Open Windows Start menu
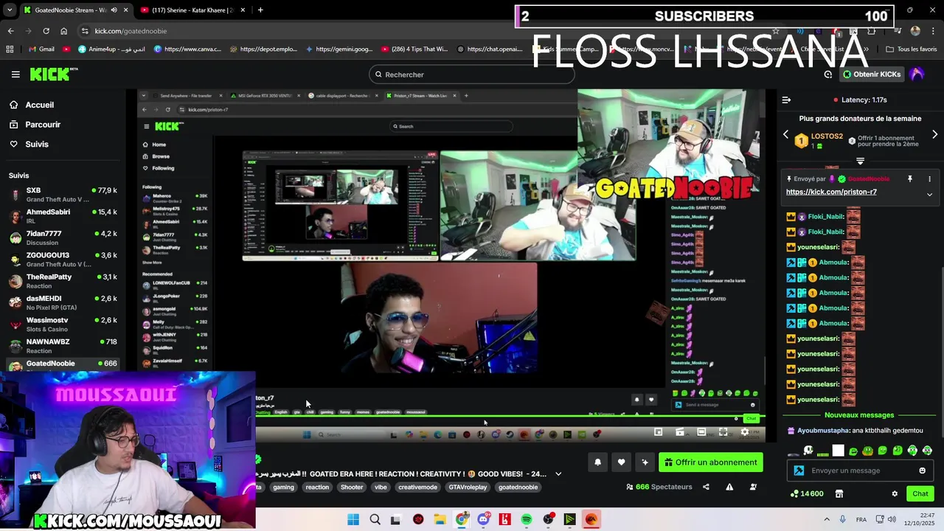 pyautogui.click(x=353, y=520)
